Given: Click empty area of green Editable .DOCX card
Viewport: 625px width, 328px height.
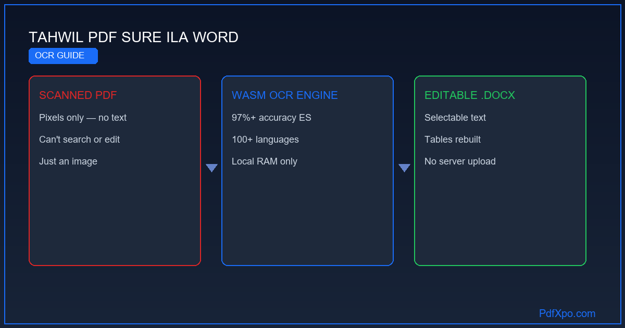Looking at the screenshot, I should pyautogui.click(x=500, y=219).
